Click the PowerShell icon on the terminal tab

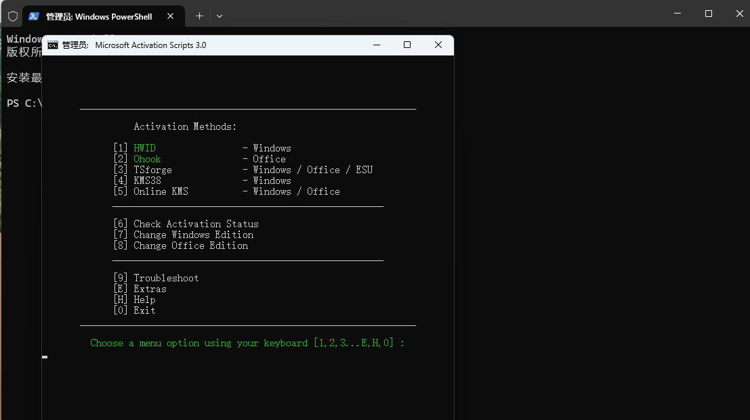33,16
